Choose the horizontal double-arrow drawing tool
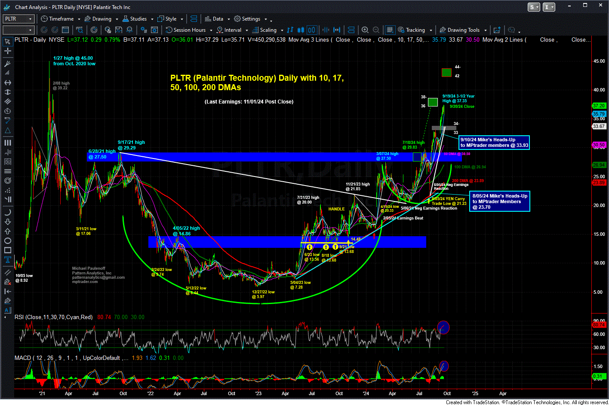The height and width of the screenshot is (405, 609). (8, 82)
